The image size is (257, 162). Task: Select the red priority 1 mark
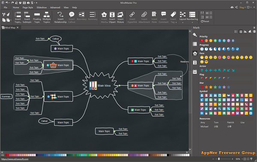(x=202, y=41)
